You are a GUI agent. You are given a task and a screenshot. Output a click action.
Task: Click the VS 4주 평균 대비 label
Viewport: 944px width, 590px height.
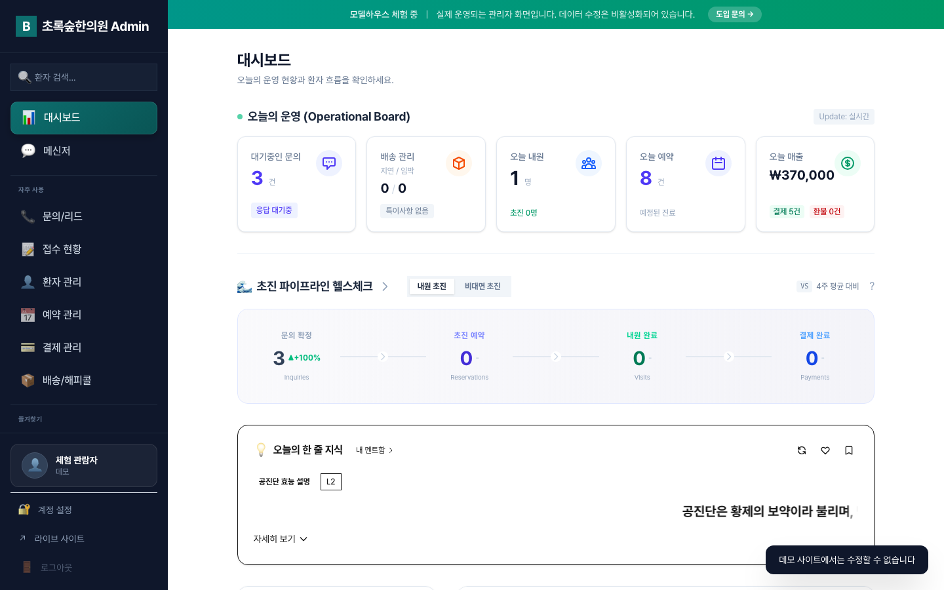pos(828,286)
